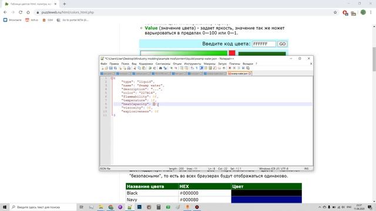
Task: Click the green gradient bar on the page
Action: tap(184, 53)
